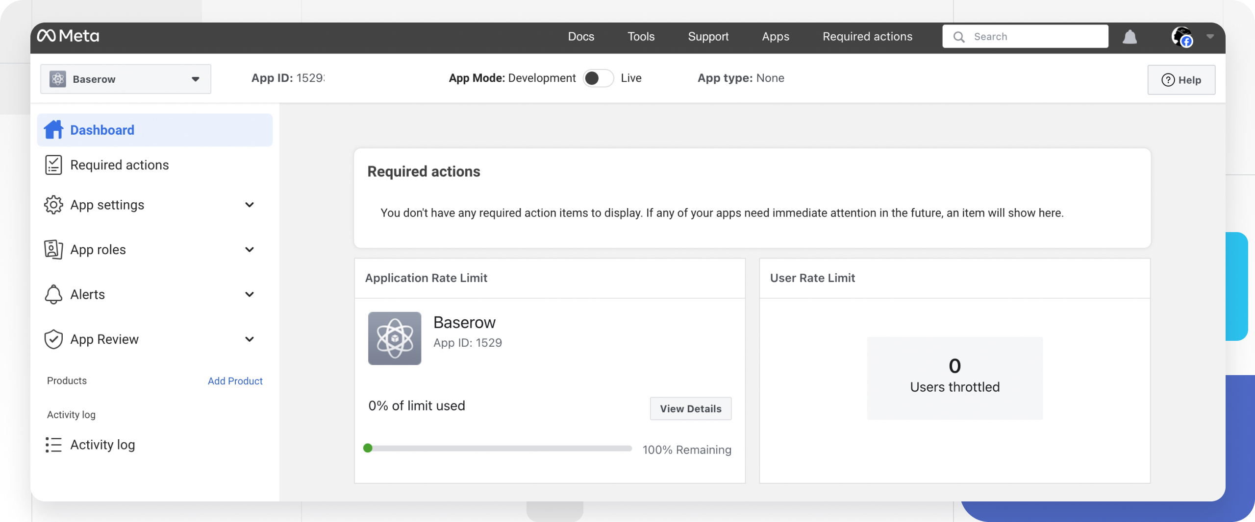Open App settings via the gear icon

[x=54, y=205]
